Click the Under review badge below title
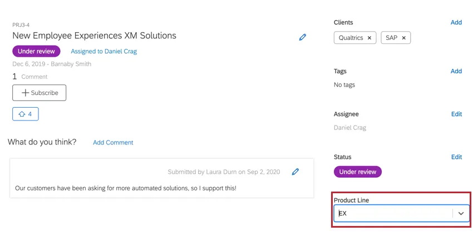 (x=36, y=52)
